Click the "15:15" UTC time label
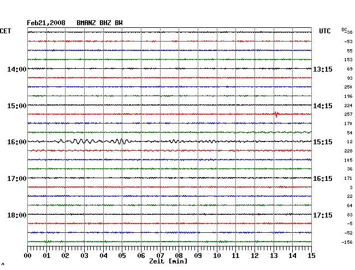 click(323, 142)
